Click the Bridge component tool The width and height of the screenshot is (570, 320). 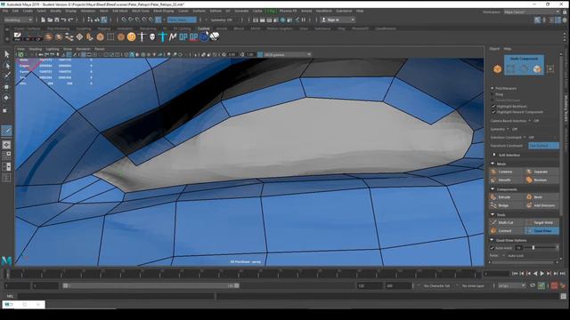tap(507, 205)
